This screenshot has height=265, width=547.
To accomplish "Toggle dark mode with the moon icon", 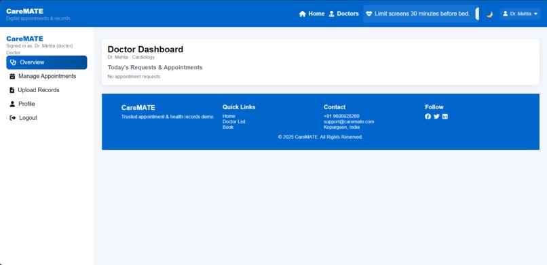I will (489, 14).
